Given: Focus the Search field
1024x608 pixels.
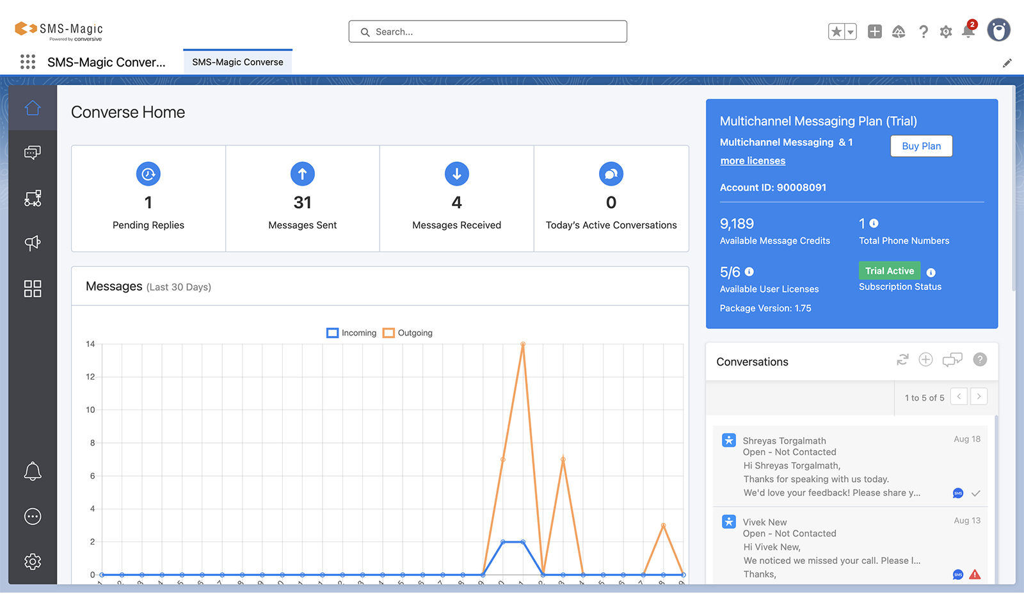Looking at the screenshot, I should (488, 31).
